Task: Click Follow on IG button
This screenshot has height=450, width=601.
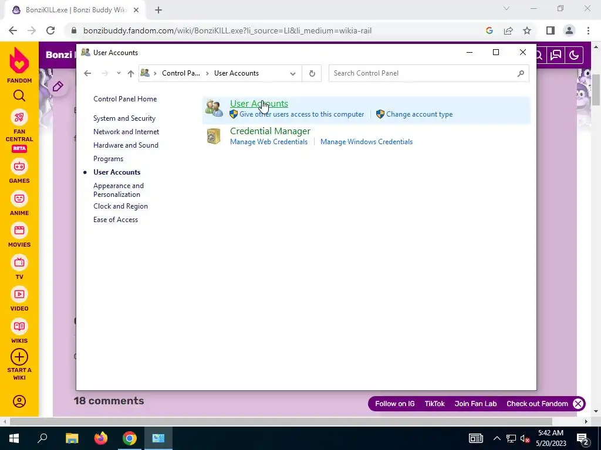Action: (x=395, y=404)
